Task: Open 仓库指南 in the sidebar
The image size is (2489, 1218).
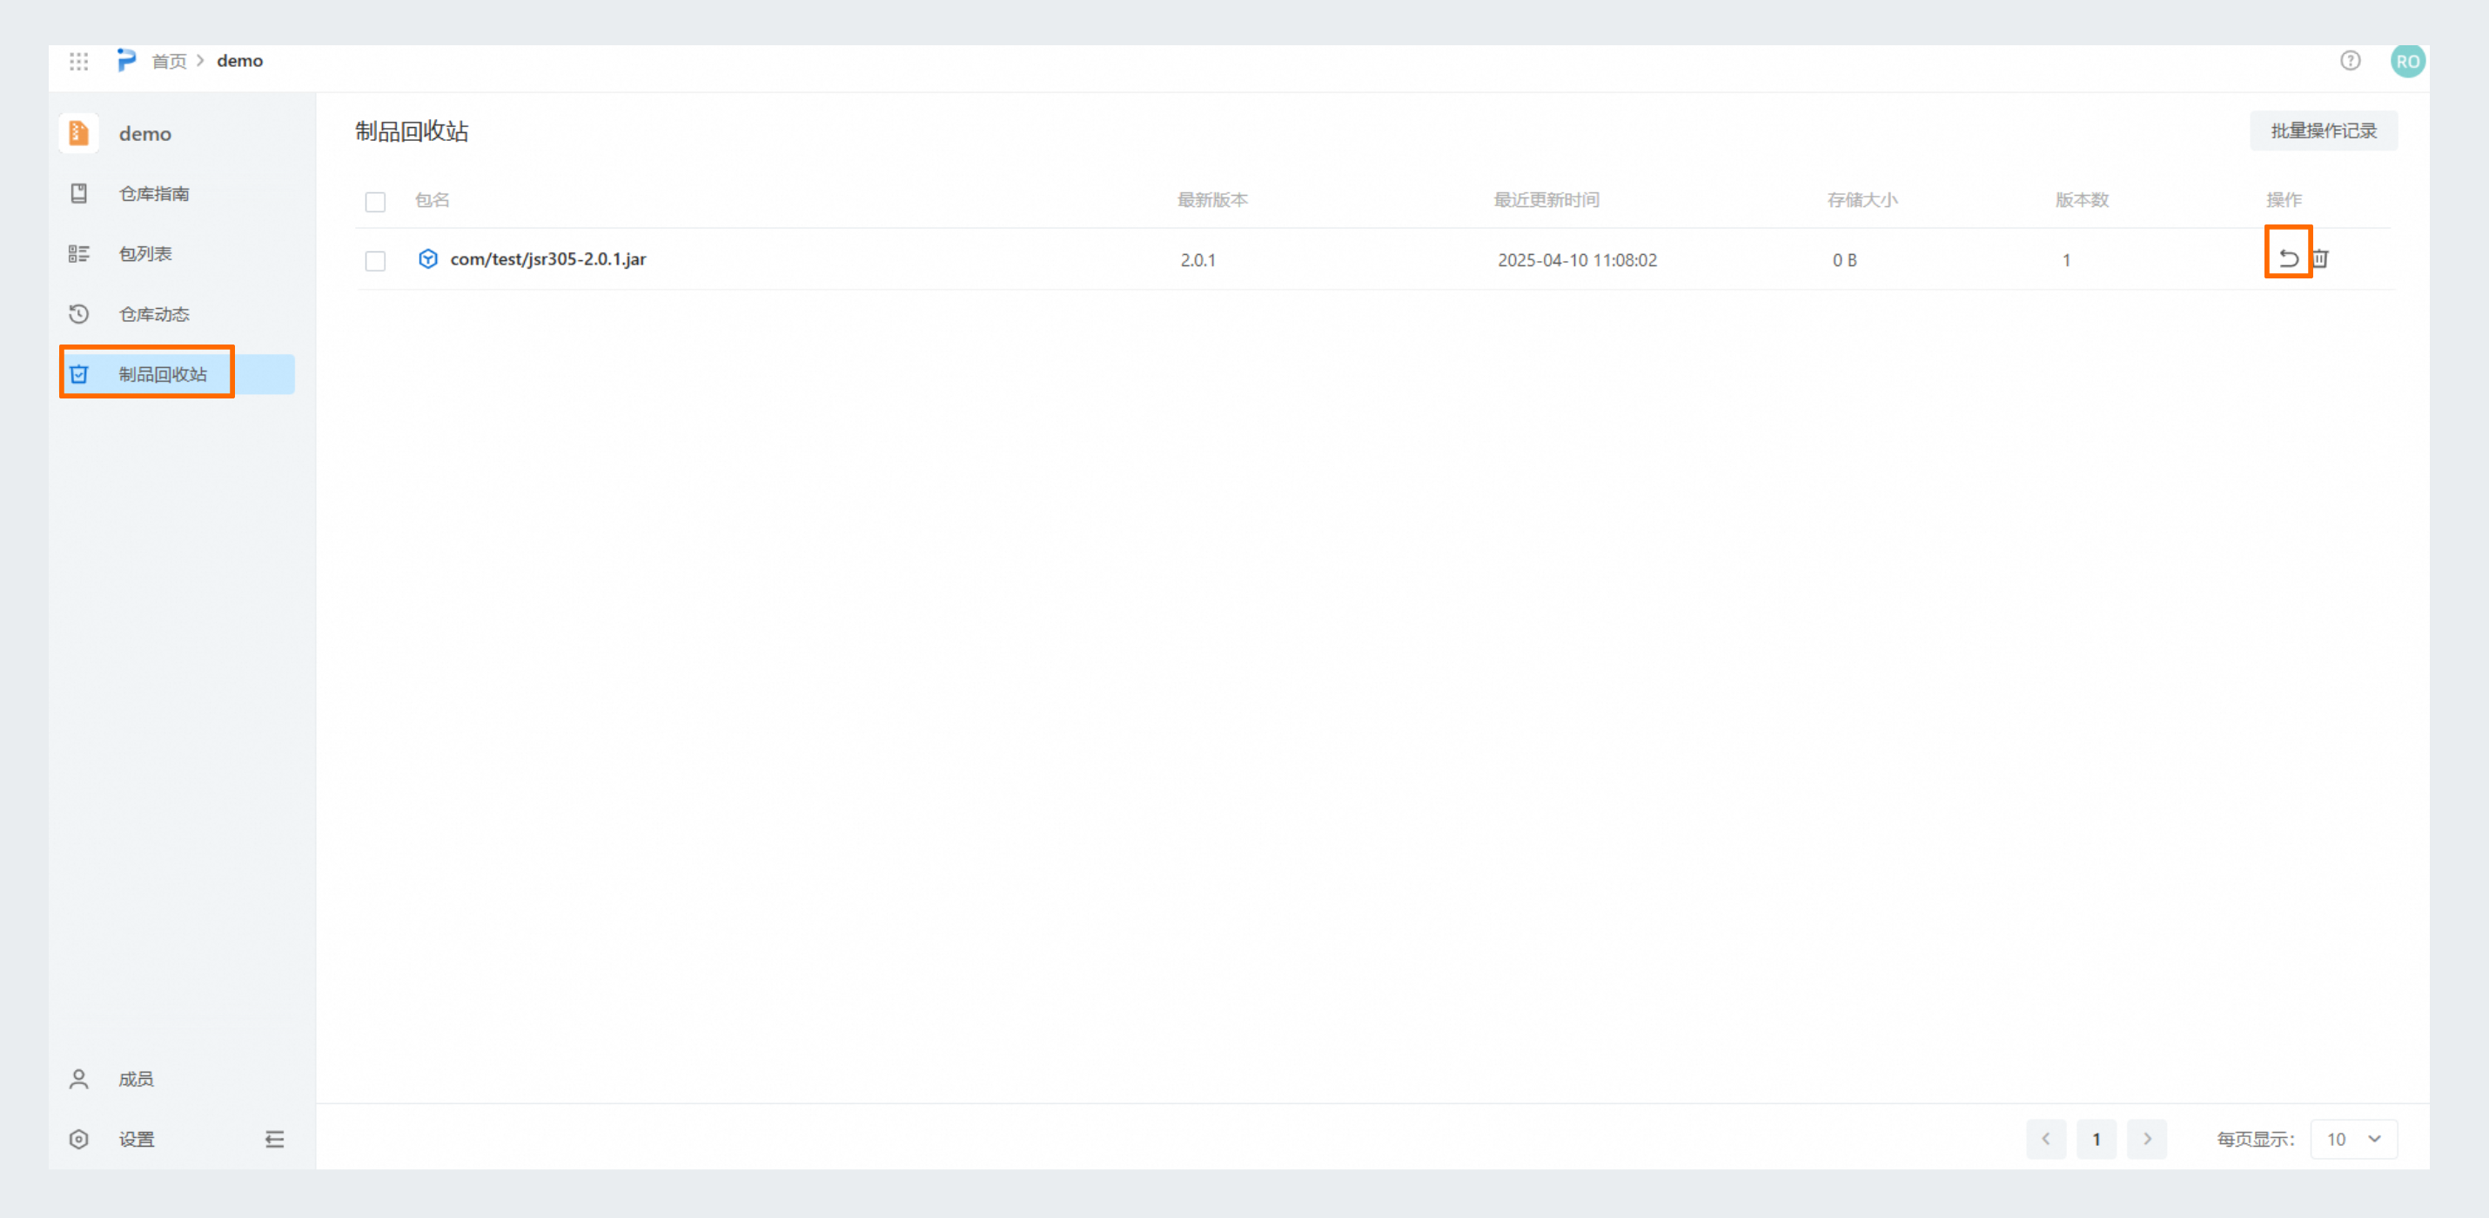Action: click(x=154, y=193)
